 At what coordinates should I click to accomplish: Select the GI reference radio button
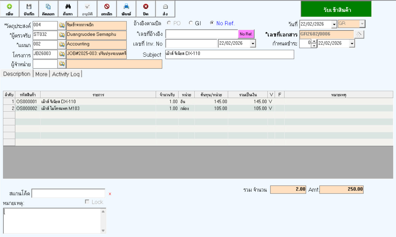coord(191,23)
